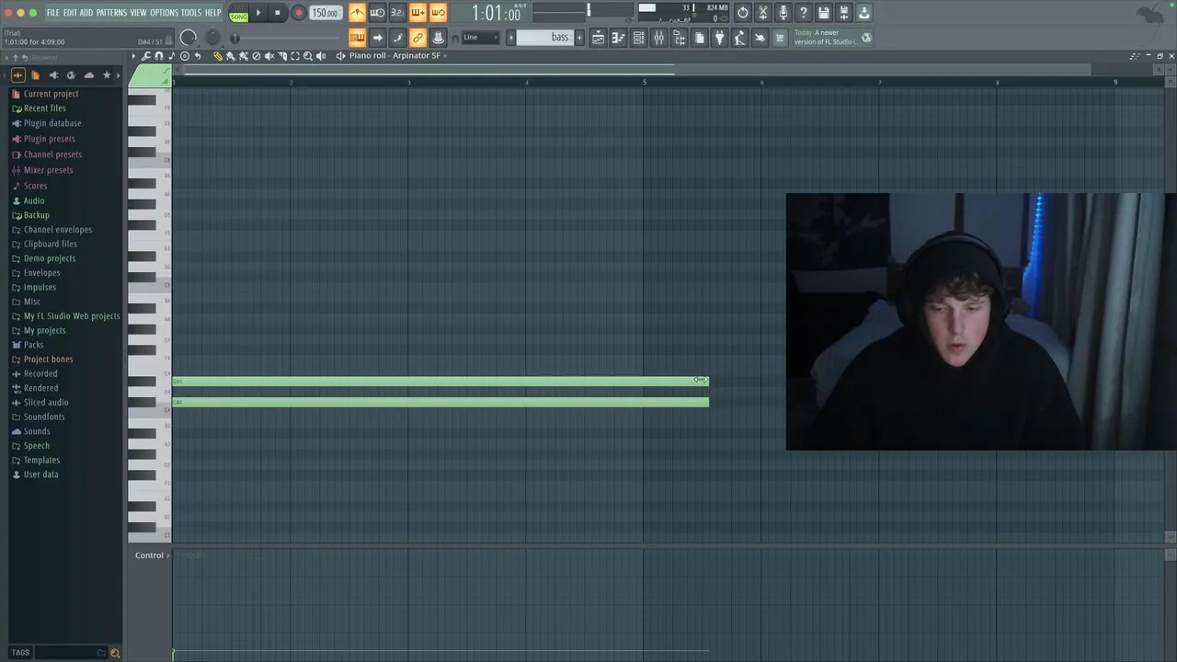The image size is (1177, 662).
Task: Open the help question mark icon
Action: (803, 13)
